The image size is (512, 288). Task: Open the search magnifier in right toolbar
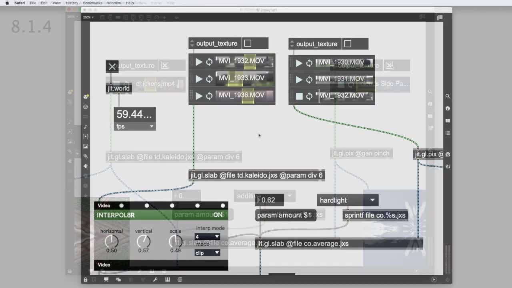tap(448, 96)
